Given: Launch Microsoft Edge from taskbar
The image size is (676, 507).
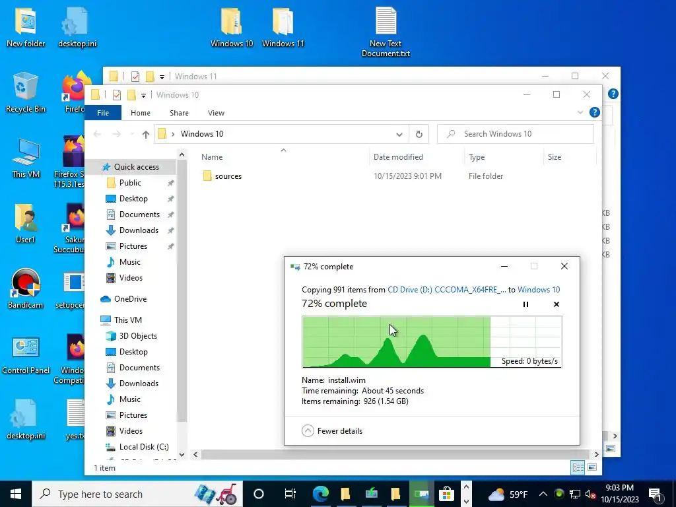Looking at the screenshot, I should click(320, 494).
